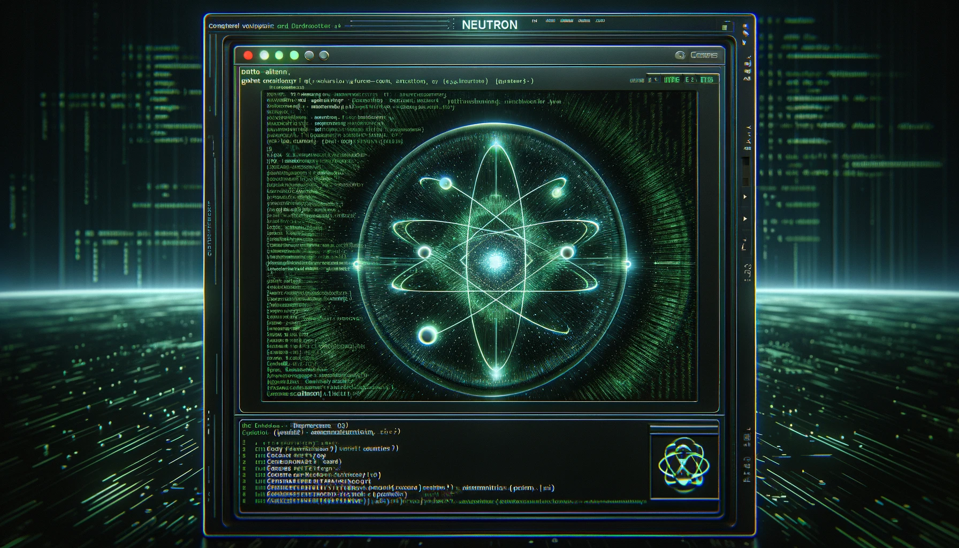Select the NEUTRON title in the top bar
The image size is (959, 548).
(x=489, y=25)
